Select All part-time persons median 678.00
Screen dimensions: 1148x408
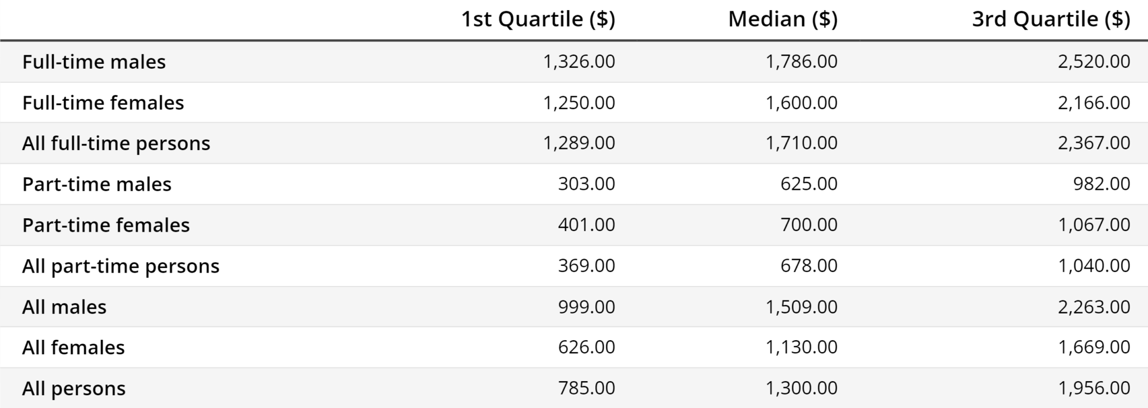click(809, 266)
